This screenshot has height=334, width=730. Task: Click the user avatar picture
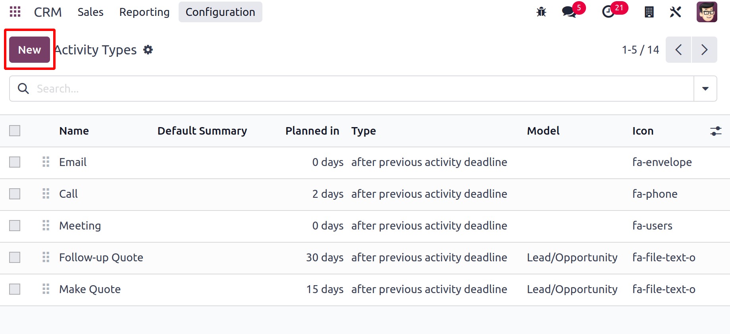[x=707, y=12]
